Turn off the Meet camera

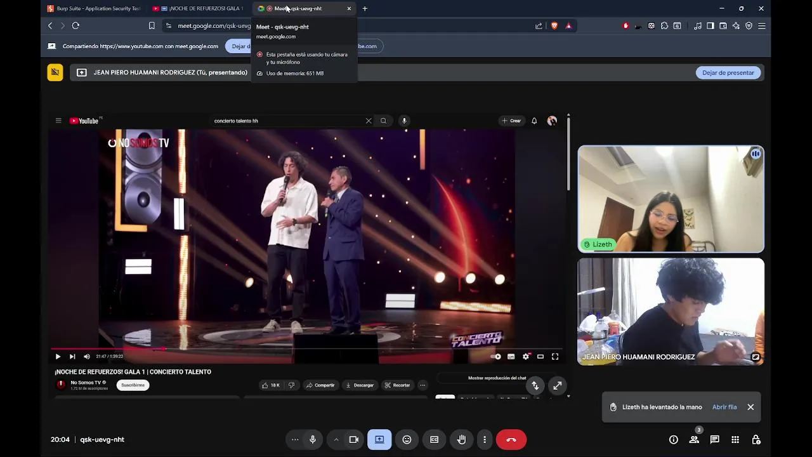(x=354, y=439)
